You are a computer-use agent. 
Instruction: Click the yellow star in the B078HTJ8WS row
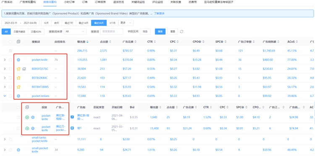click(x=18, y=87)
